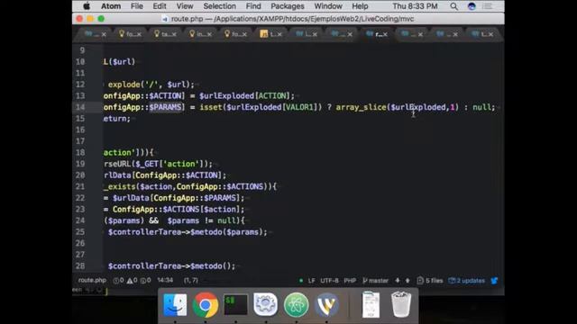Image resolution: width=577 pixels, height=324 pixels.
Task: Click the linter errors count icon
Action: [x=118, y=281]
